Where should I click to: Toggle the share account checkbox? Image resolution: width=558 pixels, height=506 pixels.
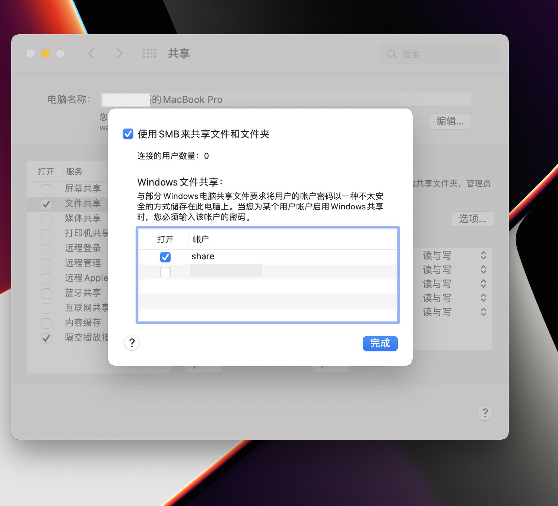click(x=165, y=257)
